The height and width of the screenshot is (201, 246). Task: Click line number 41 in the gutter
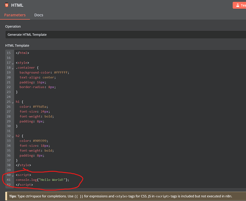tap(9, 180)
